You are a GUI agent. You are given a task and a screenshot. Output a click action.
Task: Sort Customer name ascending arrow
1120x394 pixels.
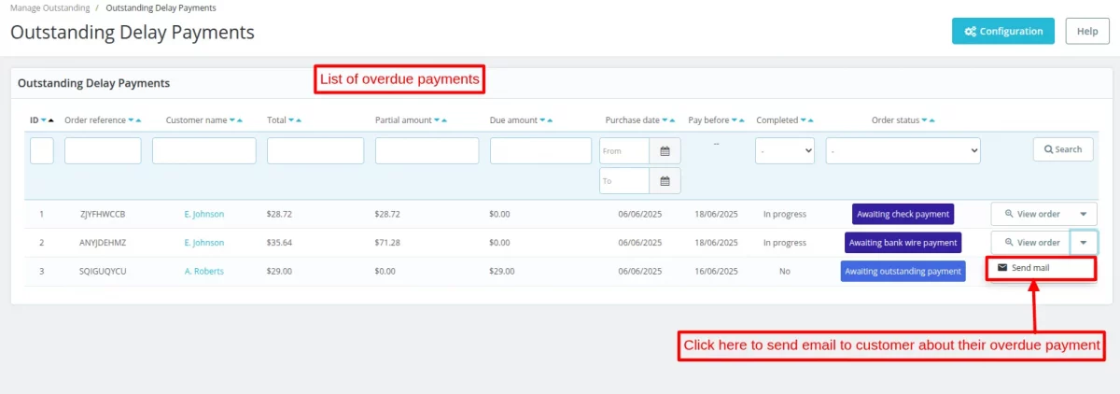tap(241, 120)
